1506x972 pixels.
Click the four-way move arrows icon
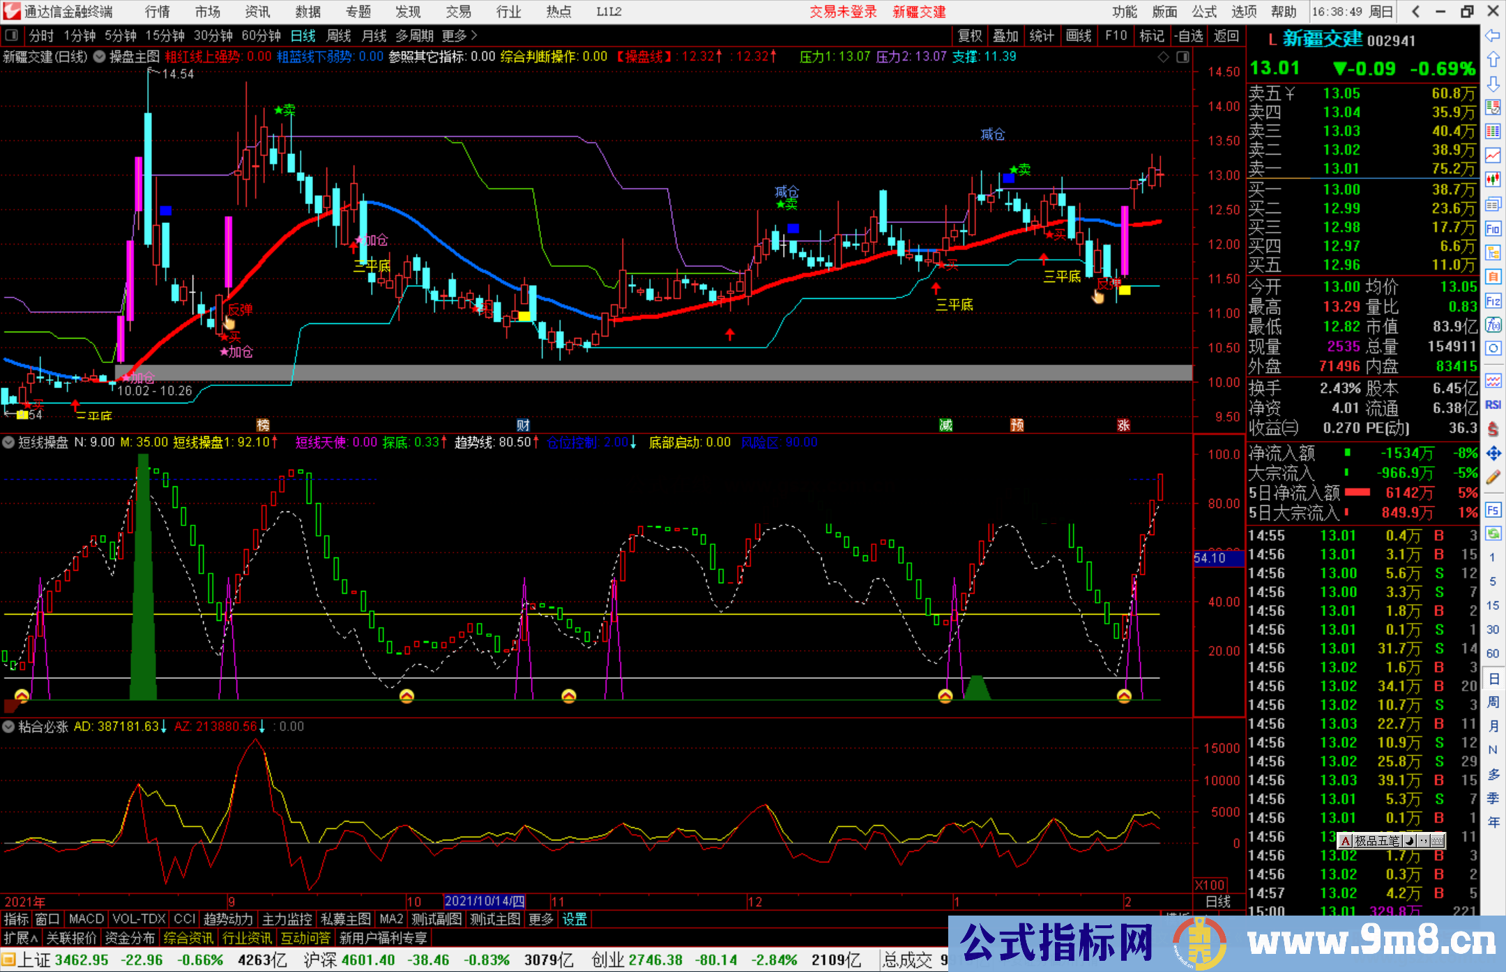1492,454
